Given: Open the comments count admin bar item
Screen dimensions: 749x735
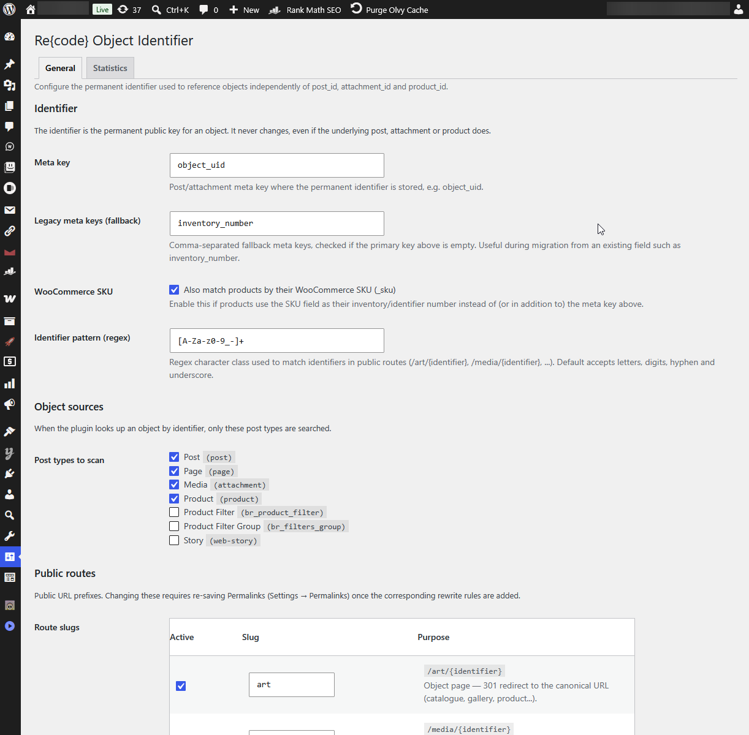Looking at the screenshot, I should (208, 10).
